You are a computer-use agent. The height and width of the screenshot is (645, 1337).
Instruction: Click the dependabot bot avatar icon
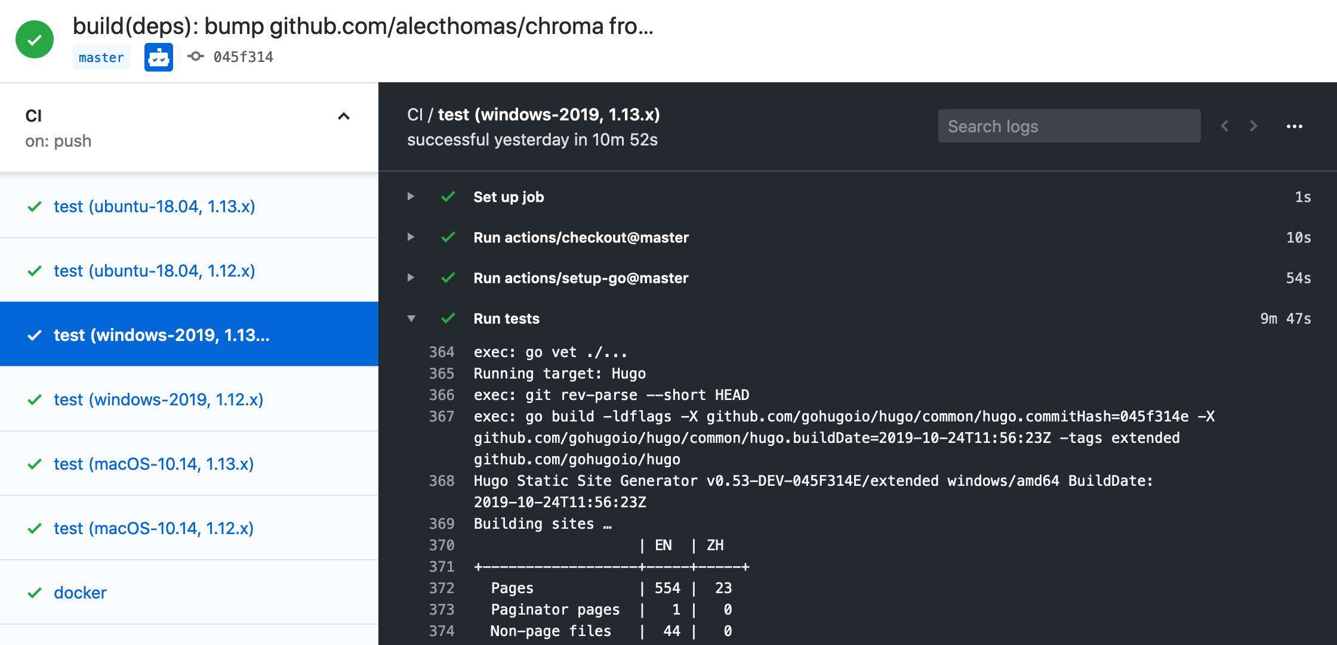pos(159,57)
